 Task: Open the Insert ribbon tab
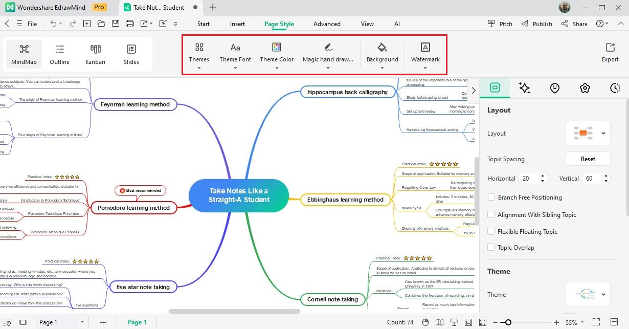(237, 24)
